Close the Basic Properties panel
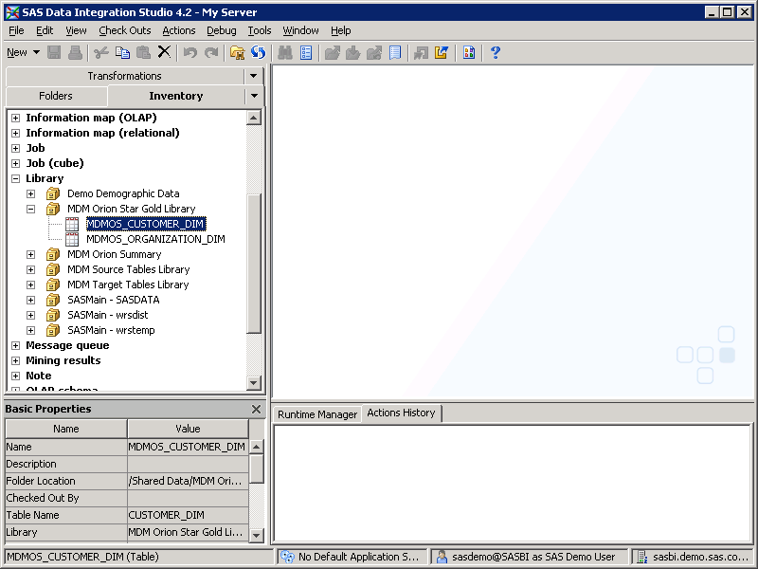The height and width of the screenshot is (569, 758). [x=256, y=409]
